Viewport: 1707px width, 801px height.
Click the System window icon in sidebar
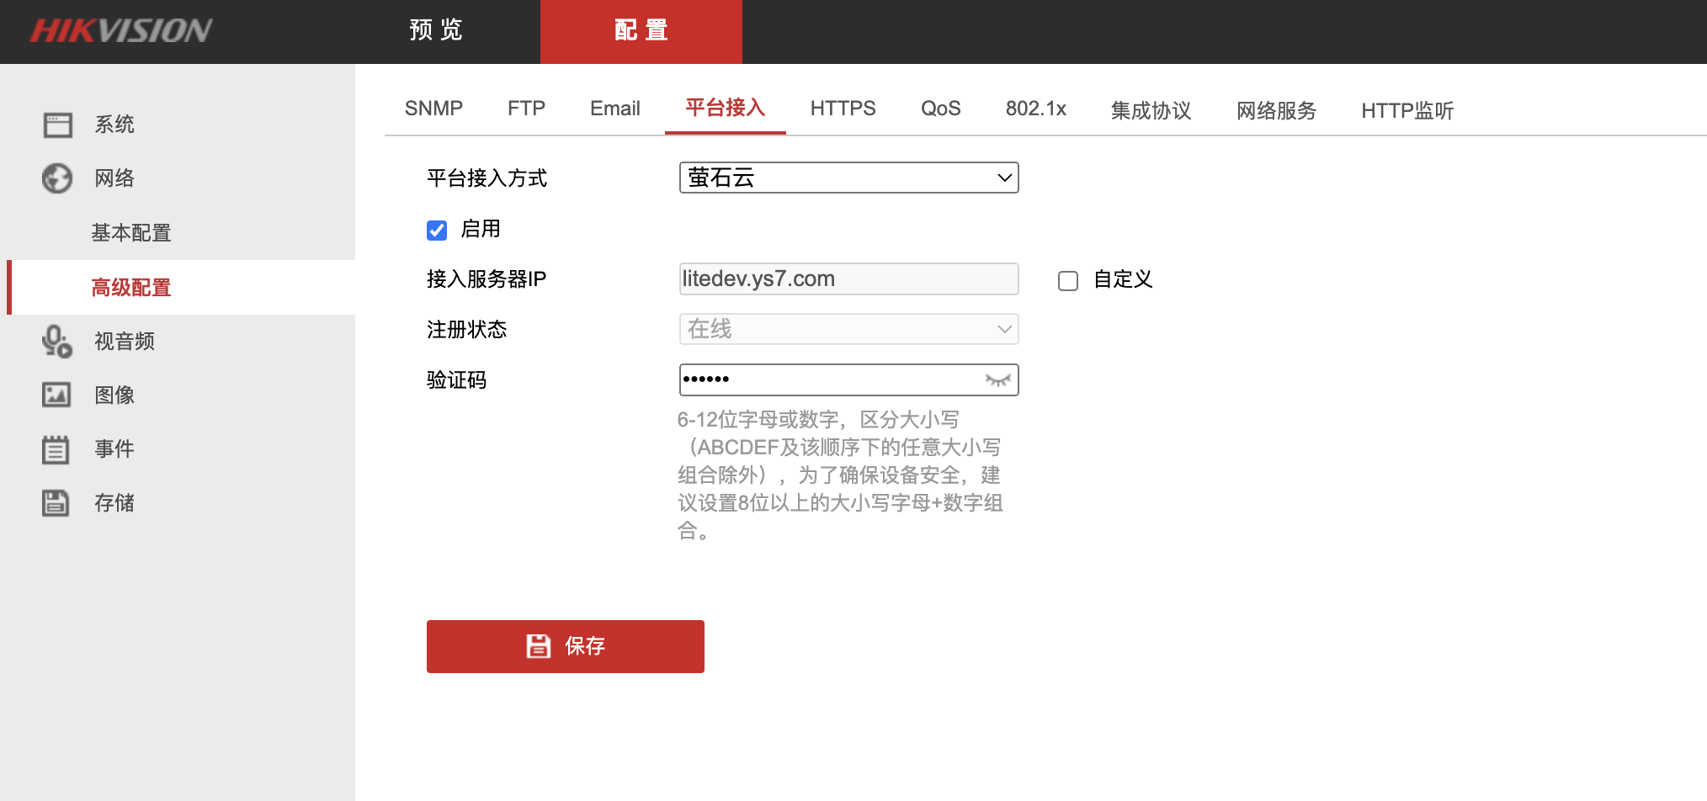57,125
